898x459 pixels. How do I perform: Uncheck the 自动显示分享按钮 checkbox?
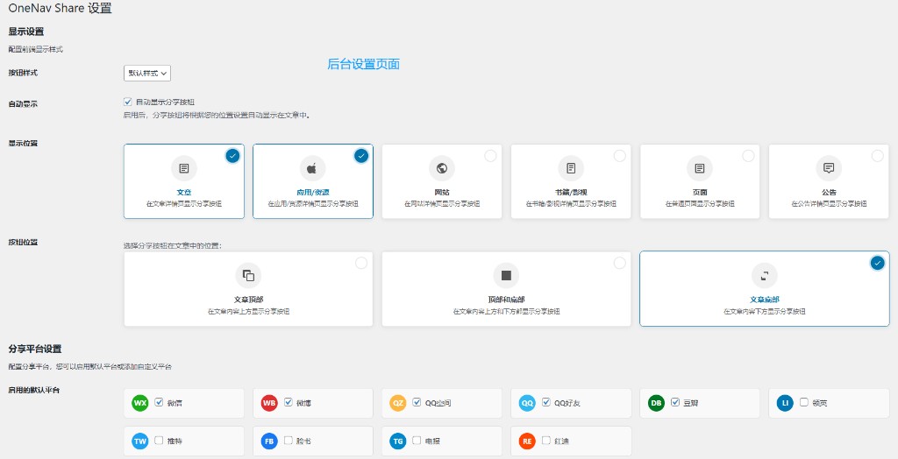click(x=128, y=102)
